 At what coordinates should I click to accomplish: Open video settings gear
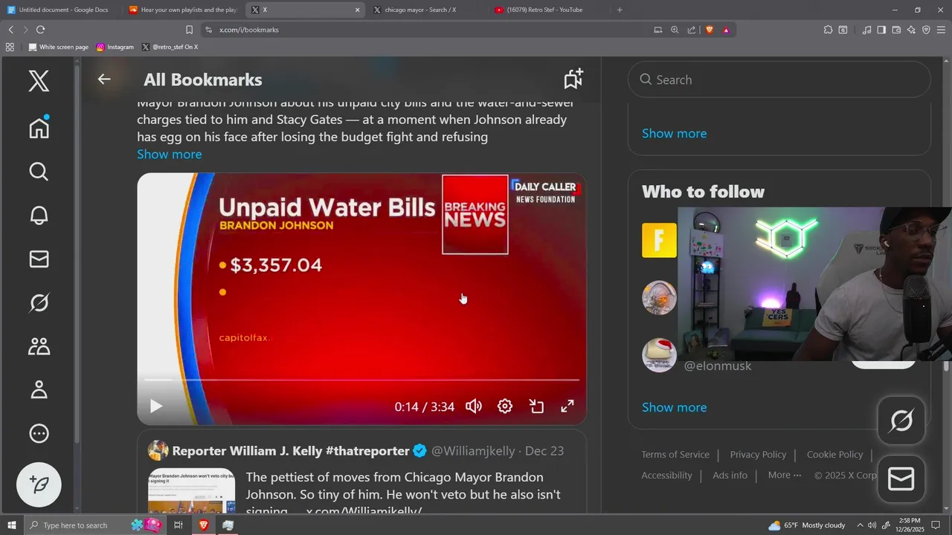click(505, 406)
